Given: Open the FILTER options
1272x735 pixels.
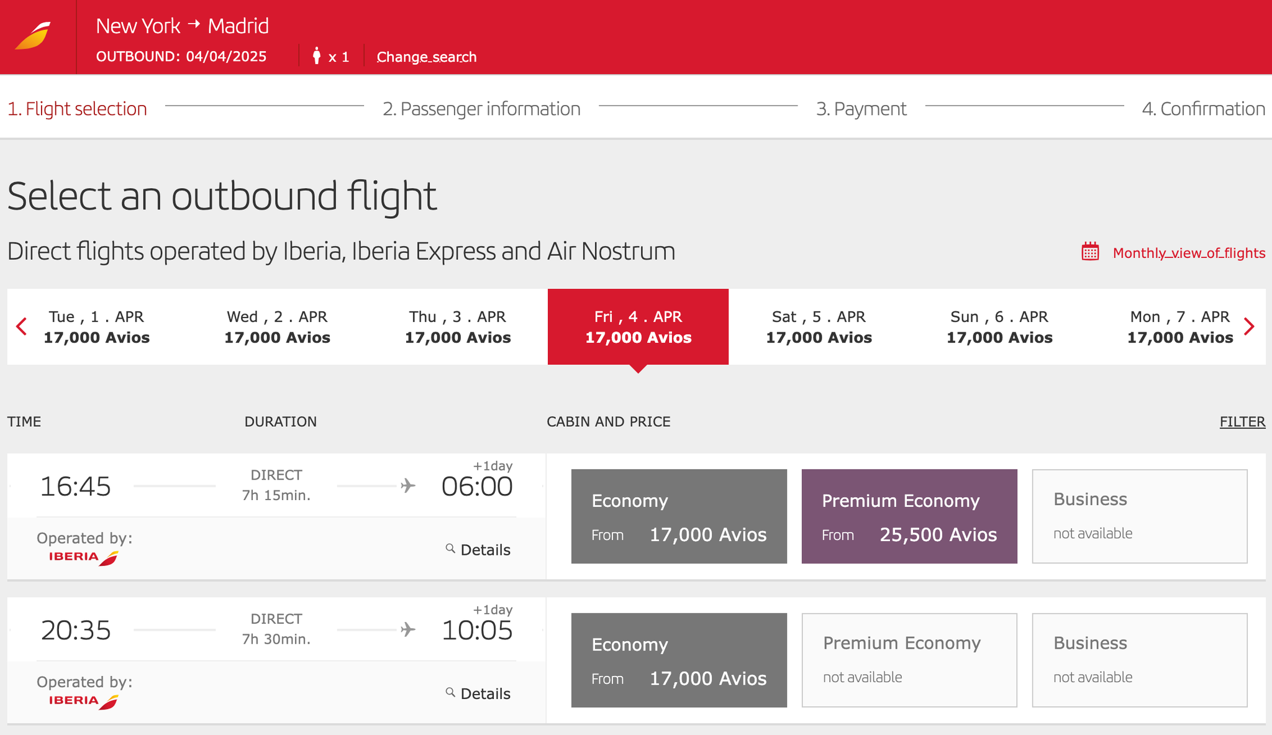Looking at the screenshot, I should (1242, 421).
